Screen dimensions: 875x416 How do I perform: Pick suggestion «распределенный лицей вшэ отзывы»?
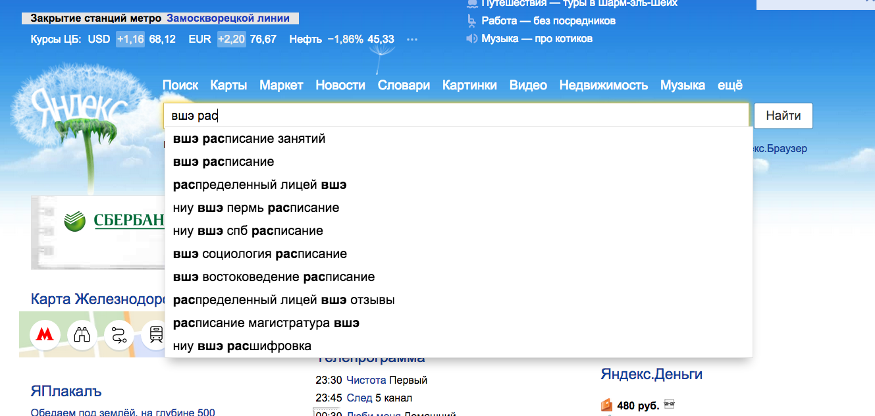click(459, 300)
